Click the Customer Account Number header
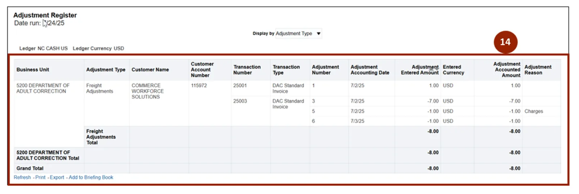 202,70
